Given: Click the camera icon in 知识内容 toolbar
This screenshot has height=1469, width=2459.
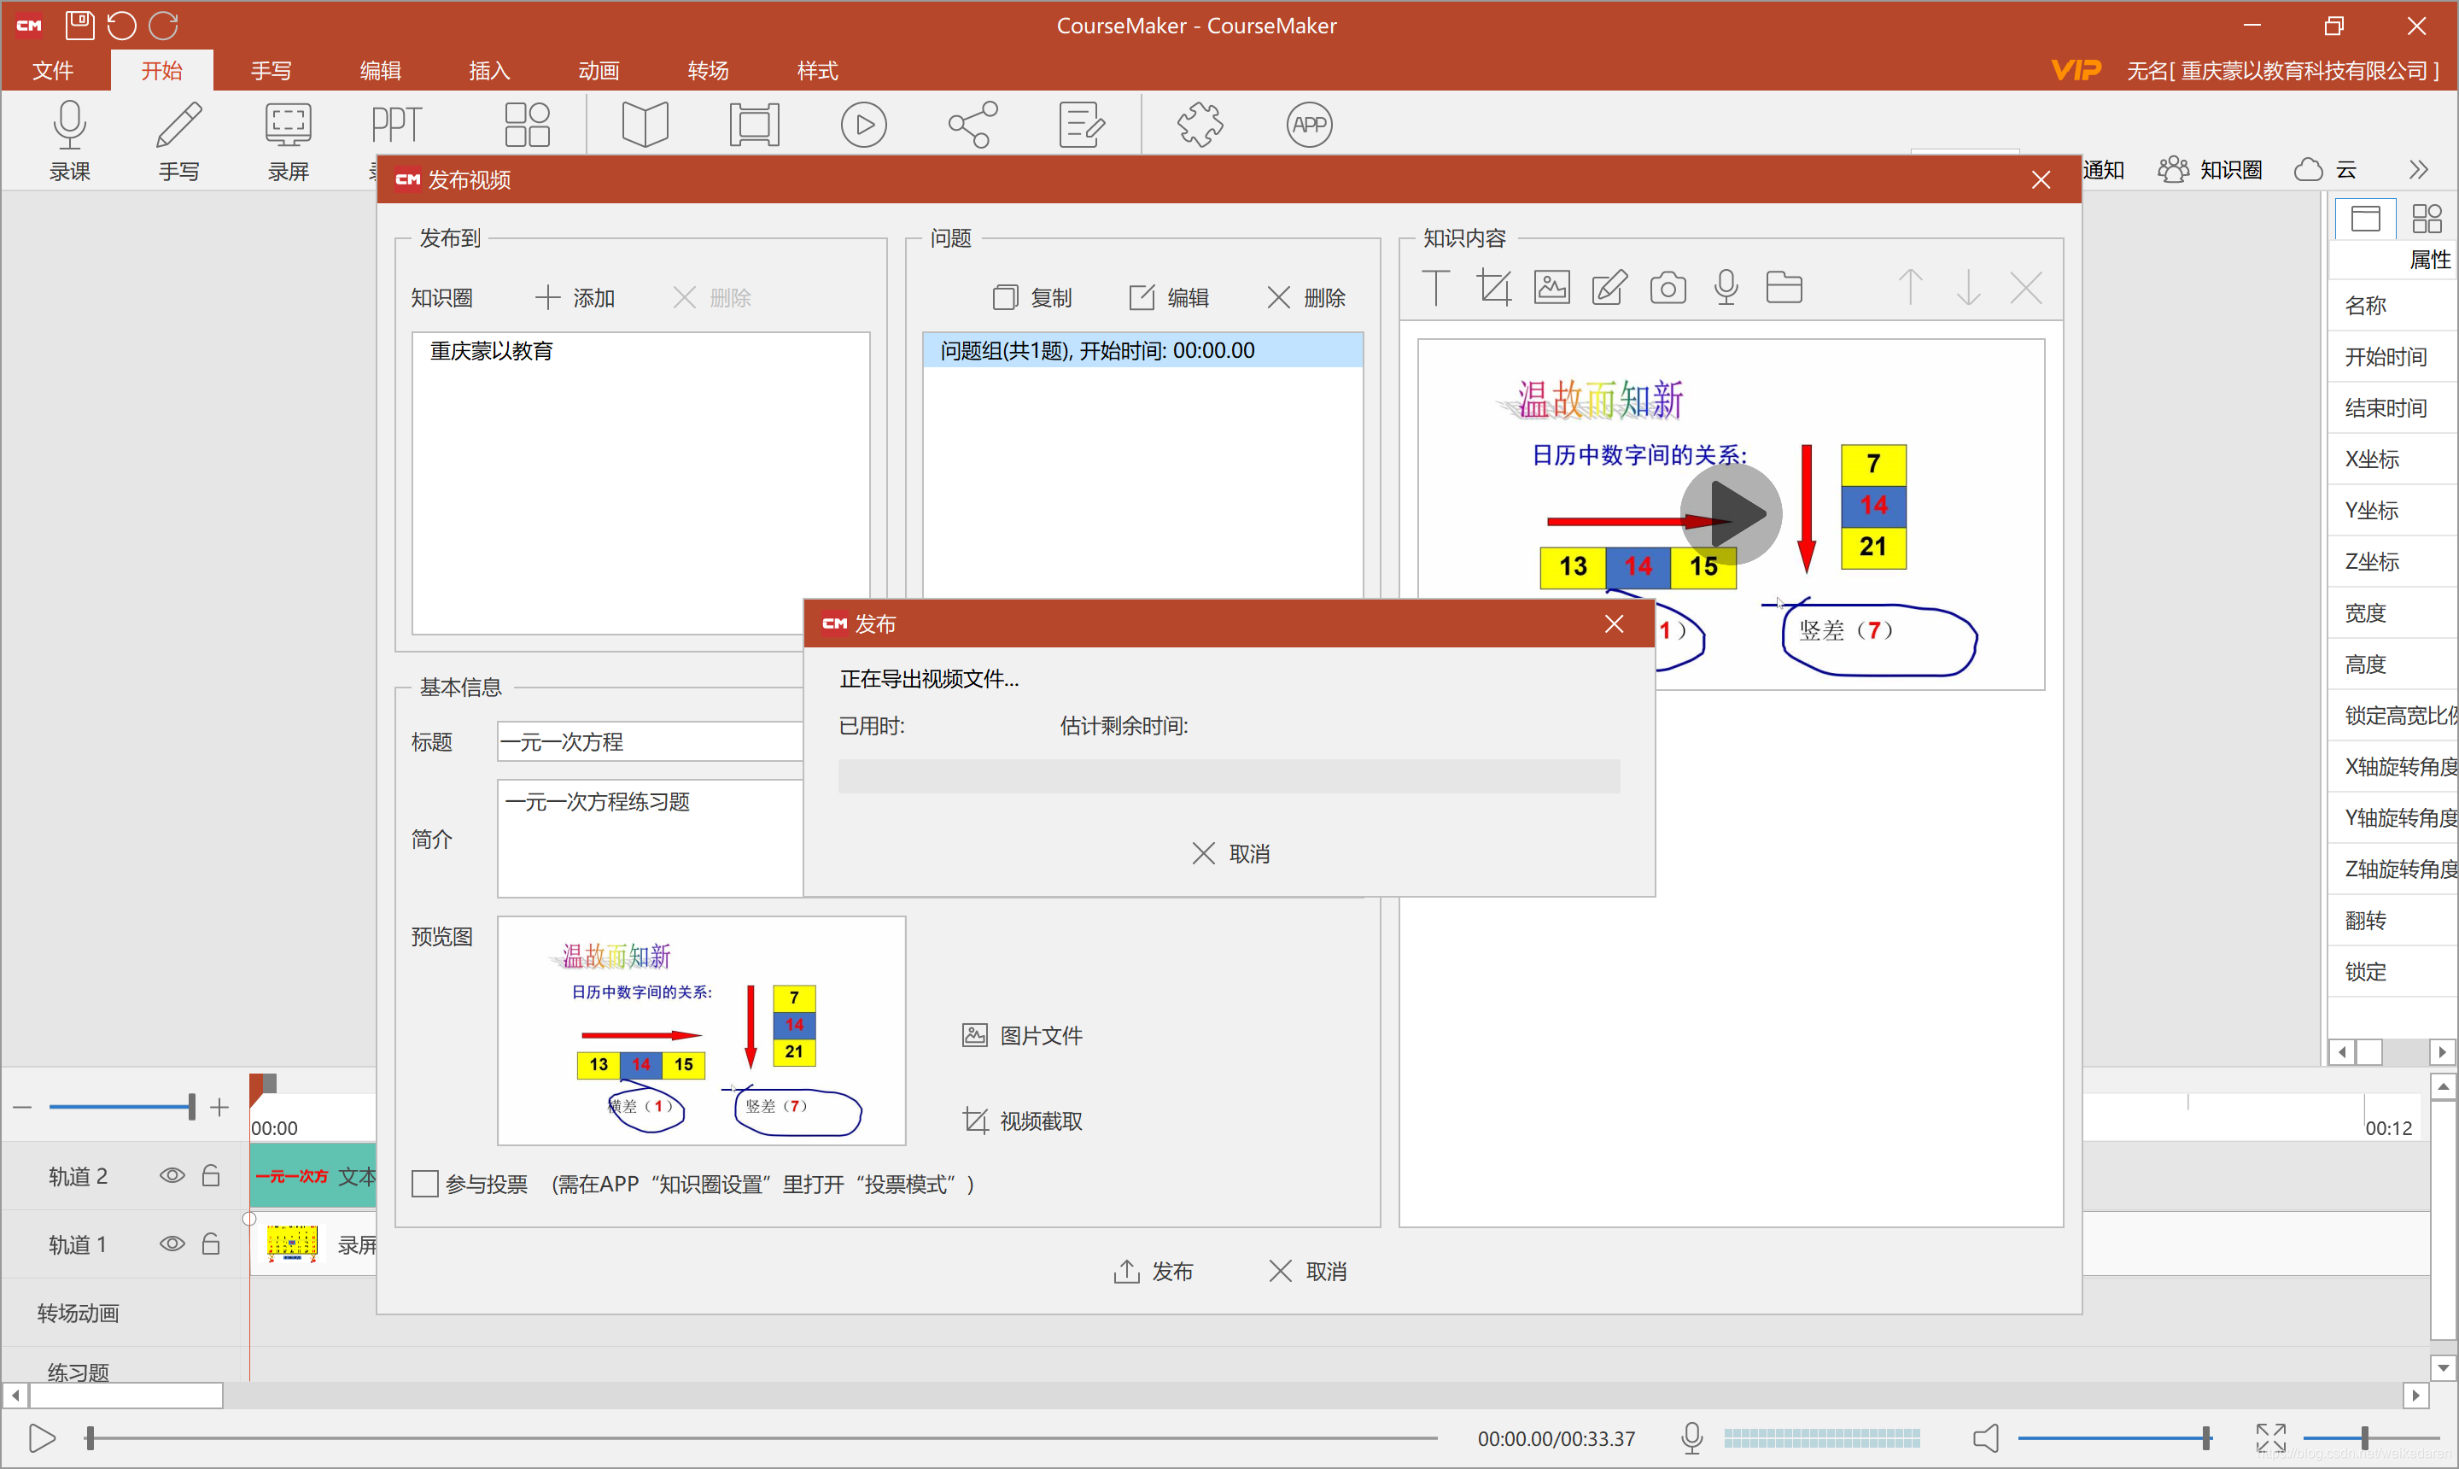Looking at the screenshot, I should point(1668,288).
